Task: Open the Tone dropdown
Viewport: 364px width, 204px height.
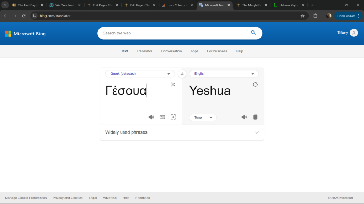Action: click(x=203, y=118)
